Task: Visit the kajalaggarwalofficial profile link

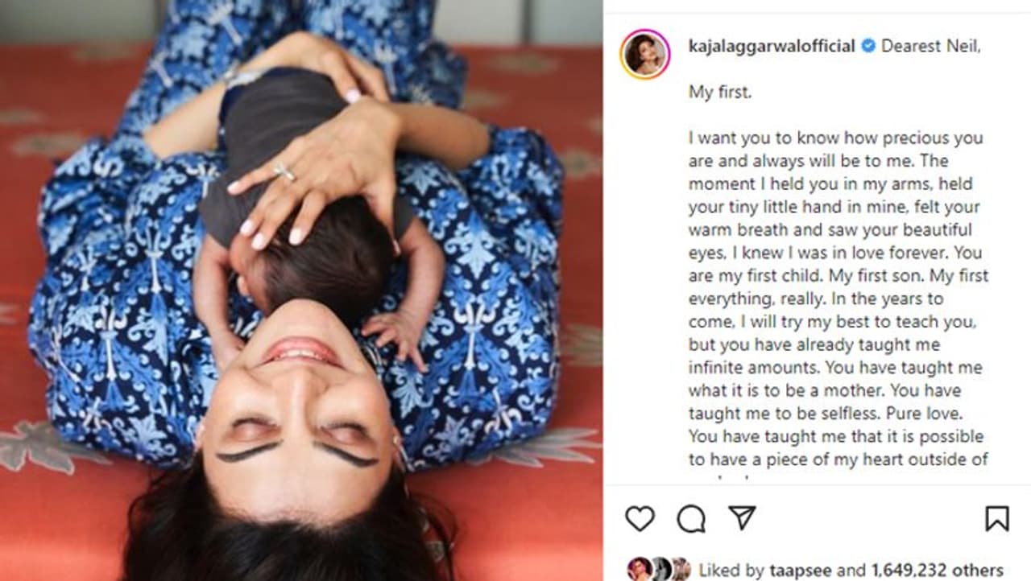Action: tap(772, 46)
